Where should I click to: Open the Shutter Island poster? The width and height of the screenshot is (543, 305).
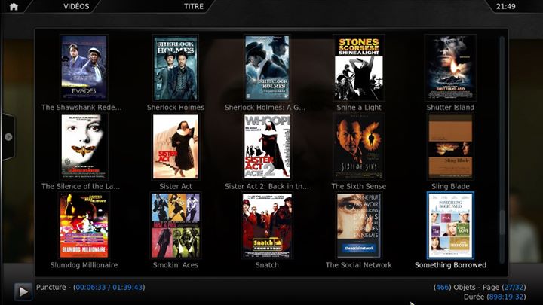pos(450,68)
